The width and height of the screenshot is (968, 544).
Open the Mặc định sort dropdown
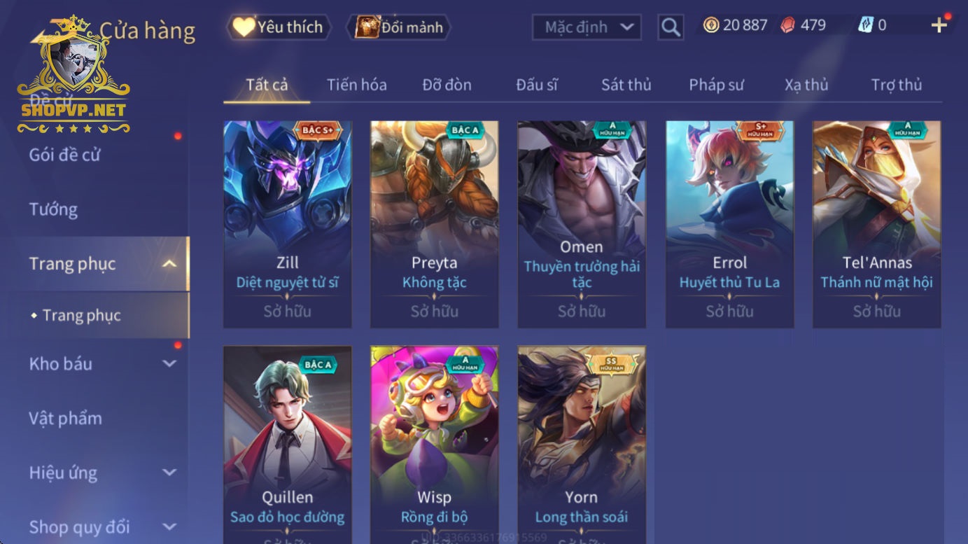pos(587,27)
